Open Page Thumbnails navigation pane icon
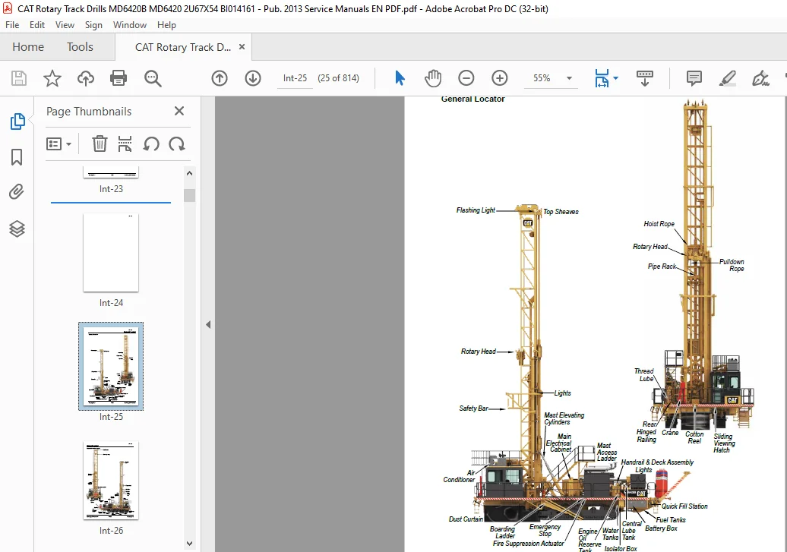Screen dimensions: 787x552 pyautogui.click(x=17, y=121)
